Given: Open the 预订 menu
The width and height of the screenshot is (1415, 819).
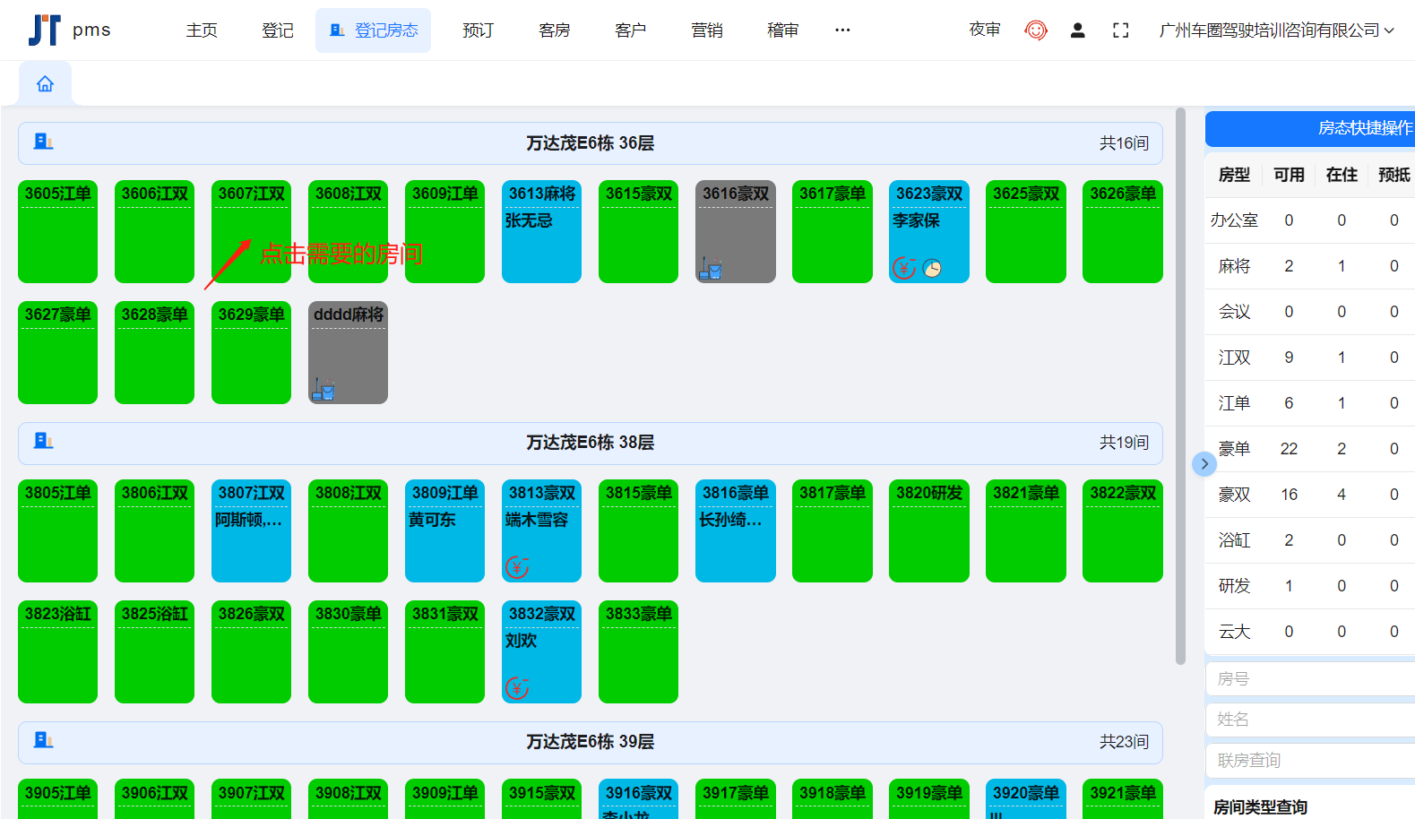Looking at the screenshot, I should pyautogui.click(x=478, y=30).
